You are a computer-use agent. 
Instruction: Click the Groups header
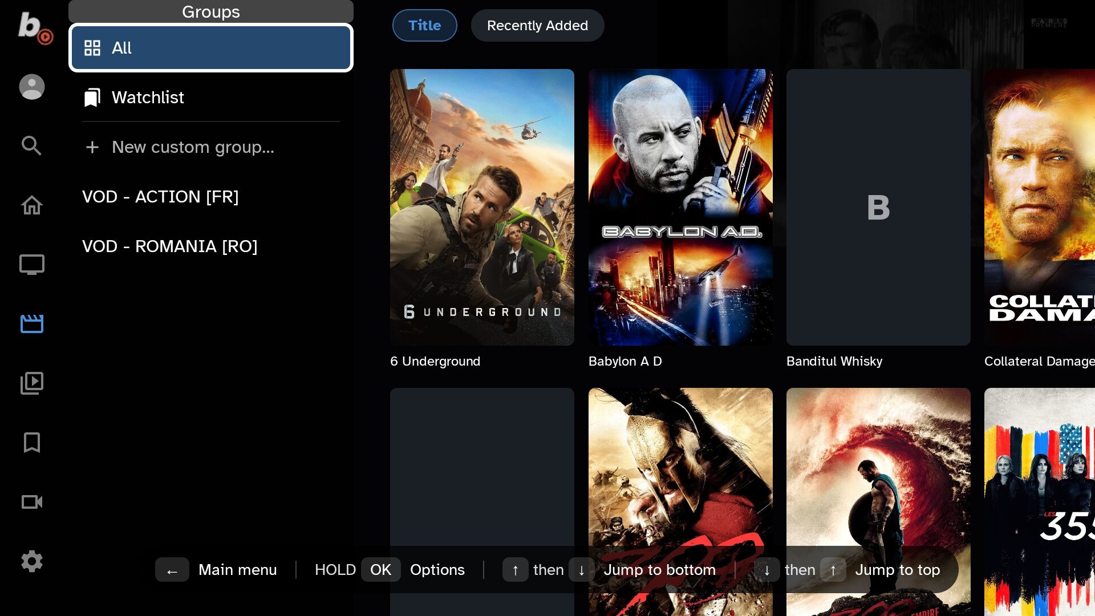point(211,11)
